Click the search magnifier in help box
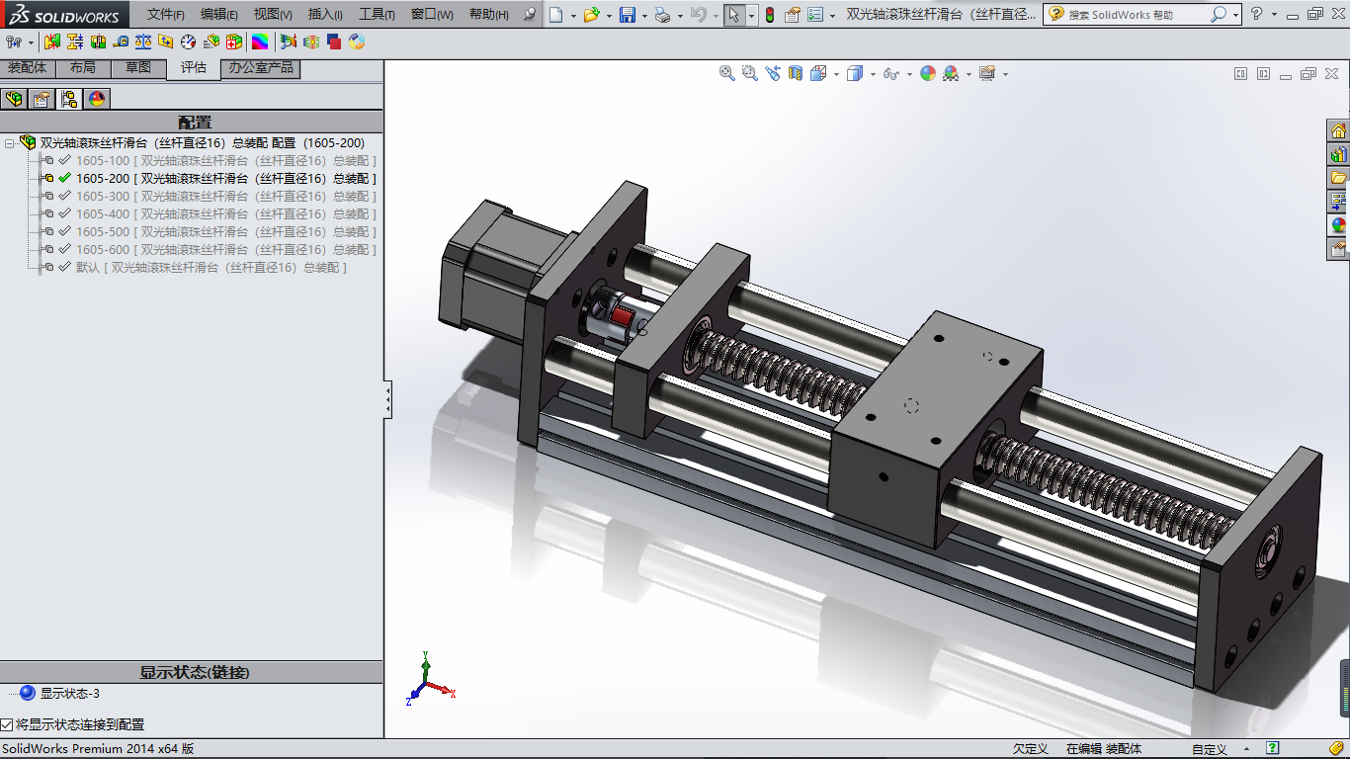The width and height of the screenshot is (1350, 759). click(1219, 15)
